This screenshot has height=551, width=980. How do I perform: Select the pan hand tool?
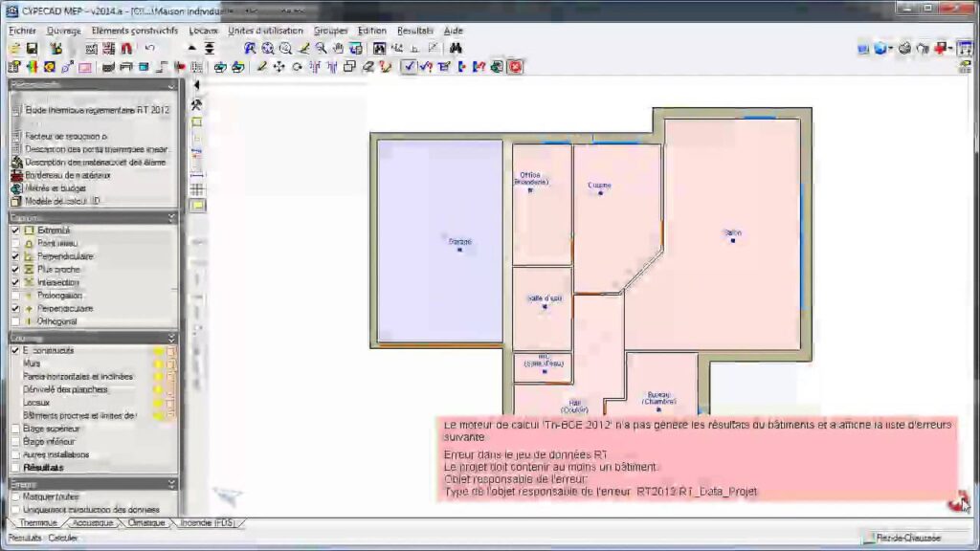(x=338, y=48)
